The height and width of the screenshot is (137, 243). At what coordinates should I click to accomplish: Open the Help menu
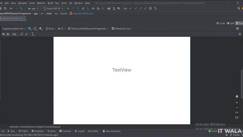pyautogui.click(x=87, y=3)
